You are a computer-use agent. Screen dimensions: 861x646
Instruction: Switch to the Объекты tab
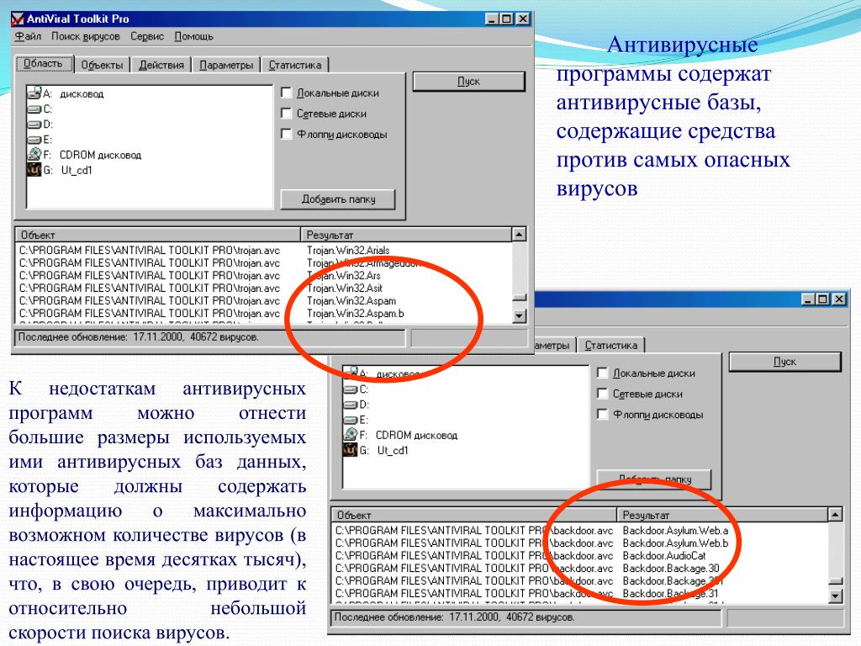102,65
